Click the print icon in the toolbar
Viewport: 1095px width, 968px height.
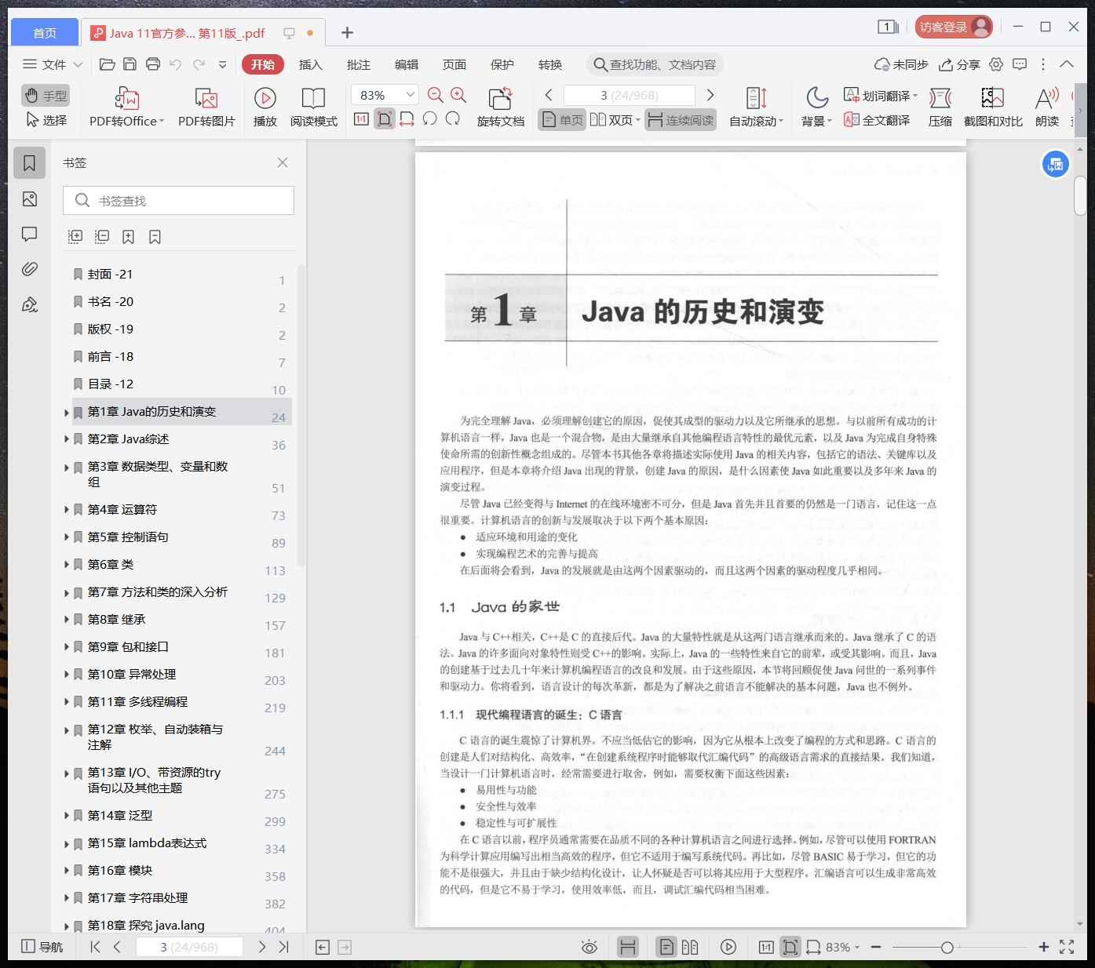[153, 64]
